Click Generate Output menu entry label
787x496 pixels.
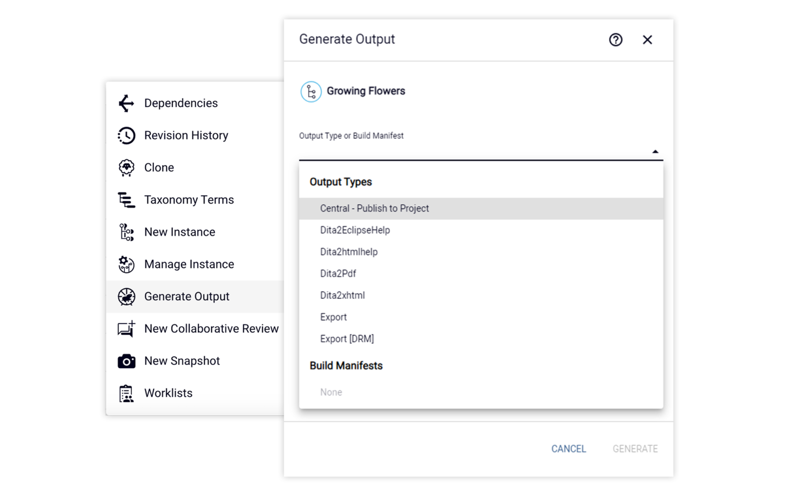(x=187, y=297)
